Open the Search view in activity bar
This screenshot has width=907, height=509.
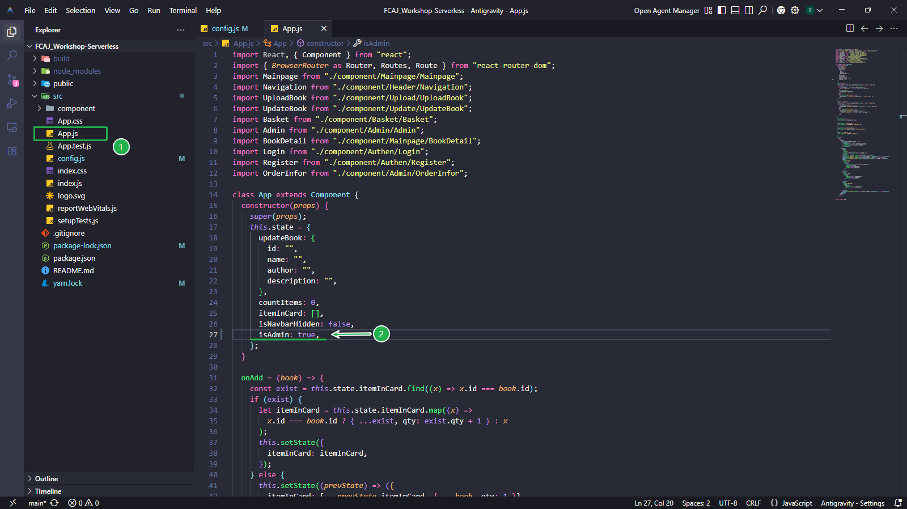11,56
